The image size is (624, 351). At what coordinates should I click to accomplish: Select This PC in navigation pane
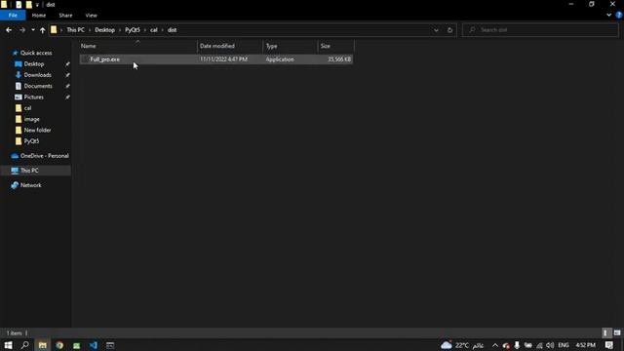click(29, 171)
